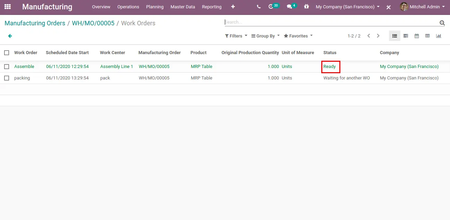450x220 pixels.
Task: Click the back arrow icon
Action: point(10,36)
